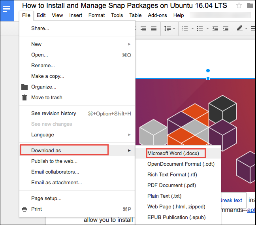Click the image's top rotation handle
This screenshot has height=225, width=256.
pos(208,71)
